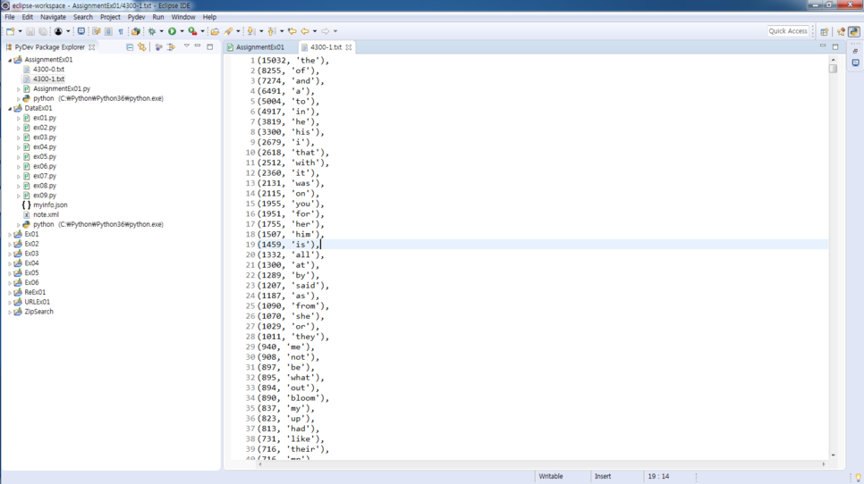Screen dimensions: 864x484
Task: Open the File menu
Action: click(10, 17)
